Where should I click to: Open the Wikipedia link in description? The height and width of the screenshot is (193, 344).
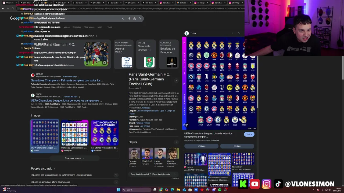pos(146,108)
